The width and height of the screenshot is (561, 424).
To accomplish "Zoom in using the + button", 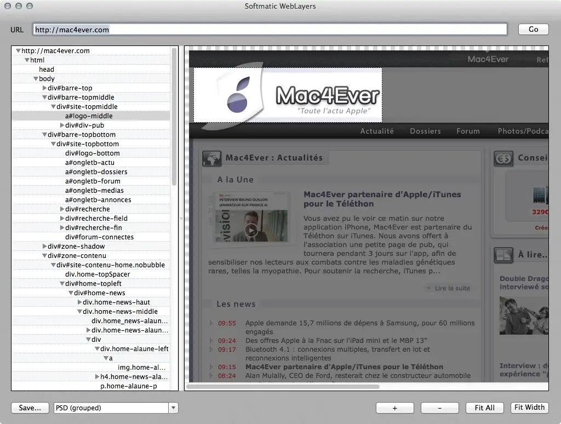I will (394, 408).
